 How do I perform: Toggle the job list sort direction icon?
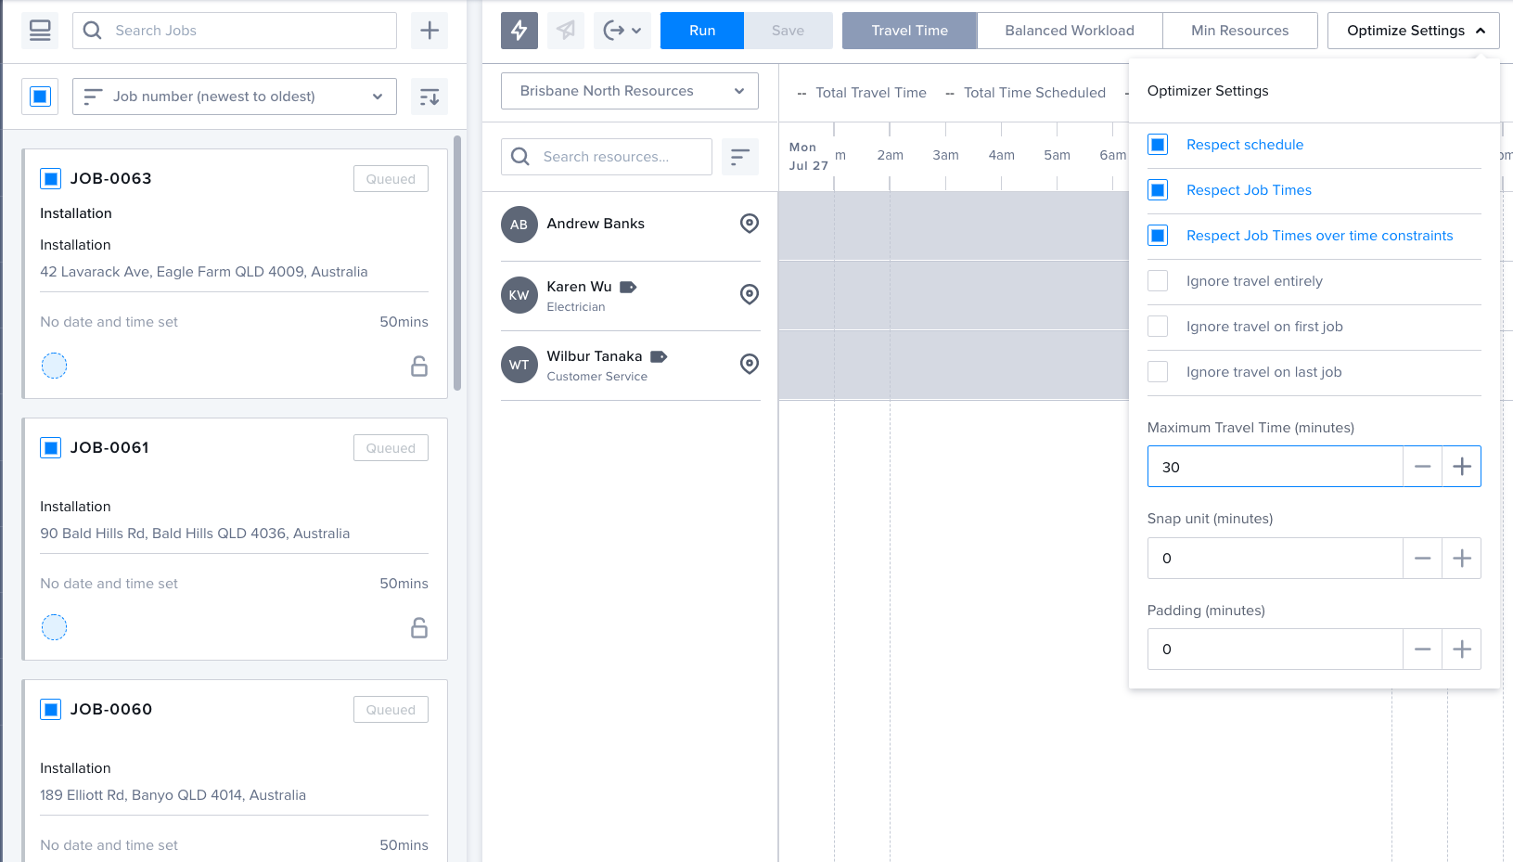coord(430,96)
